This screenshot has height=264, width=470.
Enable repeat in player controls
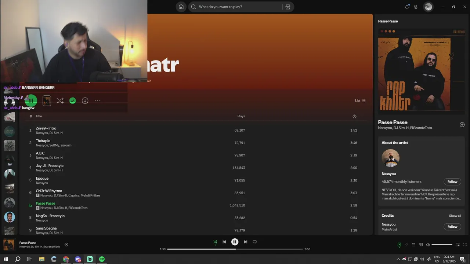(x=254, y=242)
